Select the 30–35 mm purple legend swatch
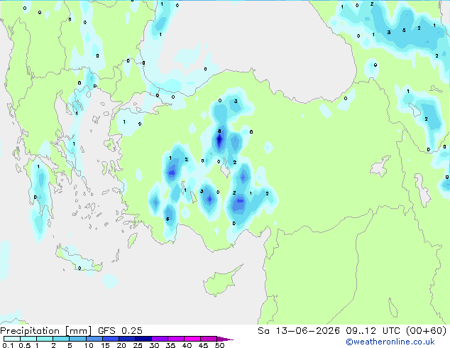Image resolution: width=450 pixels, height=348 pixels. (x=159, y=339)
